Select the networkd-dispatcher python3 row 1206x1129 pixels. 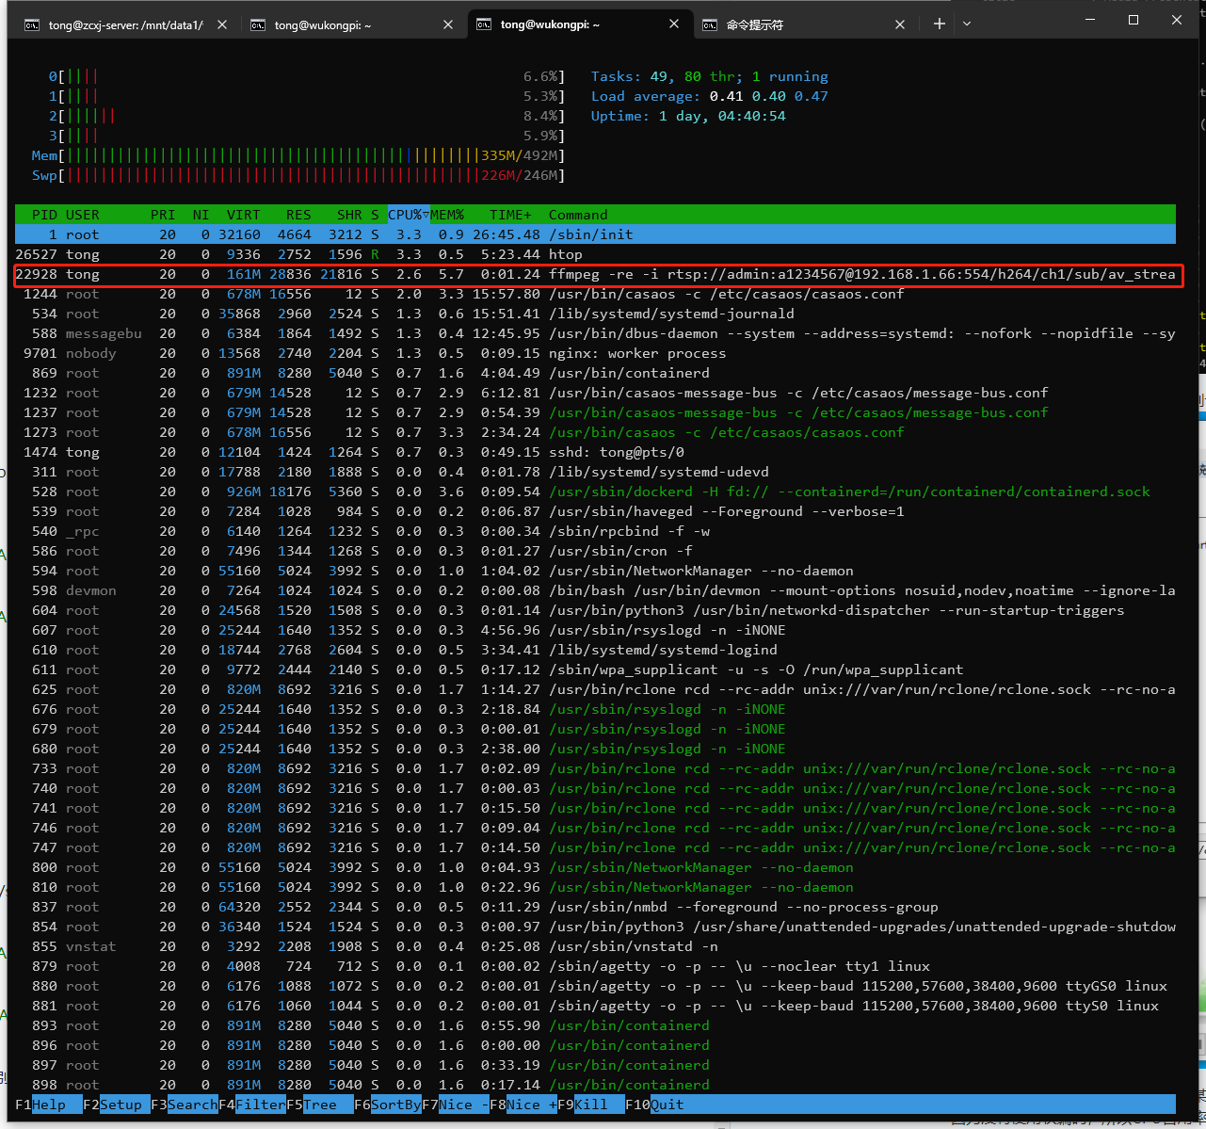595,610
